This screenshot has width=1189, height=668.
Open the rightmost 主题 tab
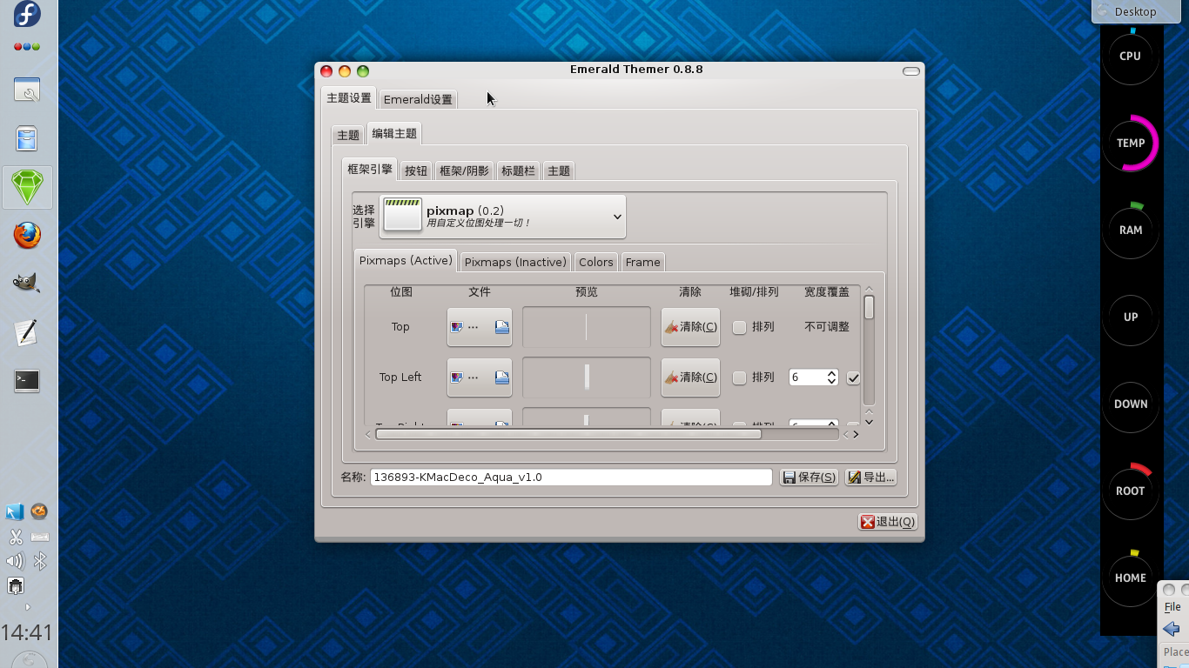559,170
